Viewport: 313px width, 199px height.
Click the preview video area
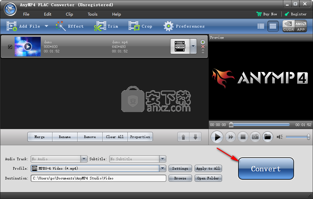pos(261,81)
